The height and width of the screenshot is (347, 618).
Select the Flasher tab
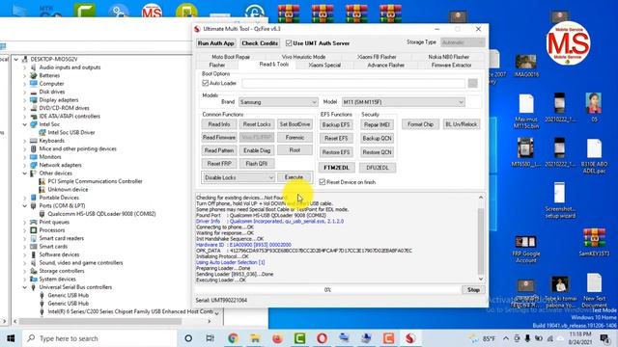click(217, 66)
